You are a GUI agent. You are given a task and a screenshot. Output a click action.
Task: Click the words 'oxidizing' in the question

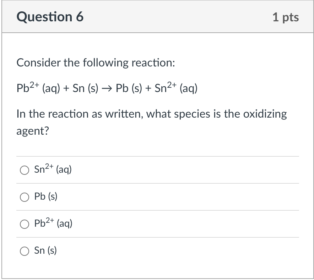(x=265, y=114)
